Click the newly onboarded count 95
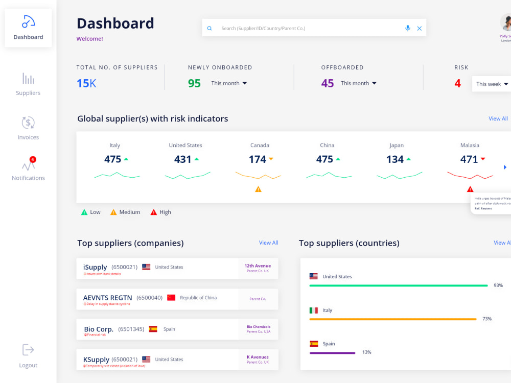The width and height of the screenshot is (511, 383). pos(194,83)
